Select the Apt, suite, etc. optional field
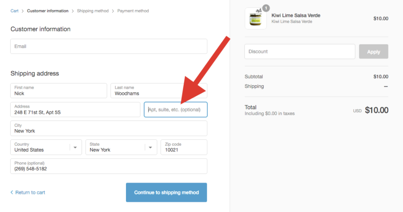The height and width of the screenshot is (212, 403). (175, 110)
